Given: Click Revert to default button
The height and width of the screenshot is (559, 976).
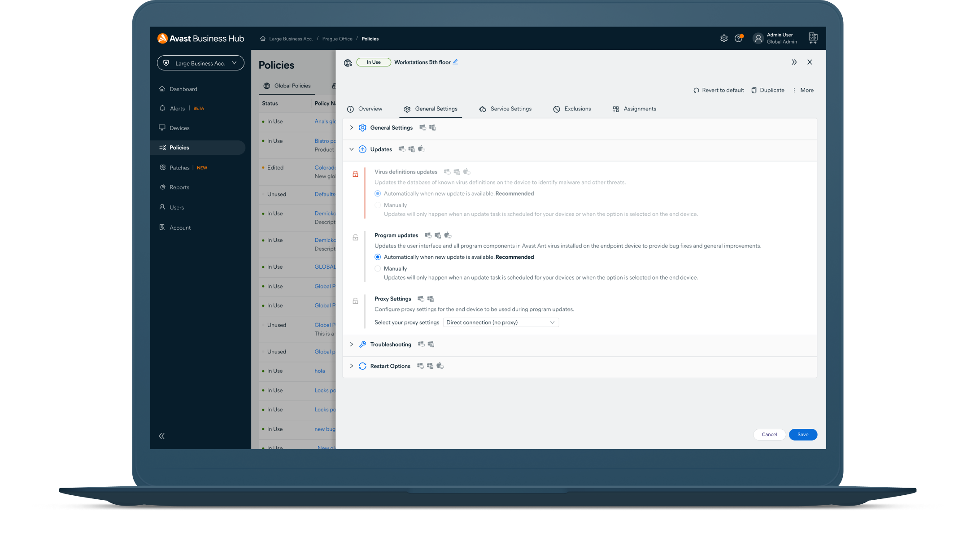Looking at the screenshot, I should click(719, 89).
